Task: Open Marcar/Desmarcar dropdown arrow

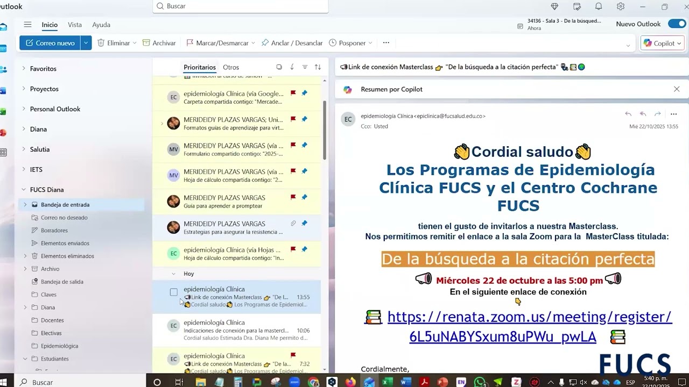Action: [x=254, y=43]
